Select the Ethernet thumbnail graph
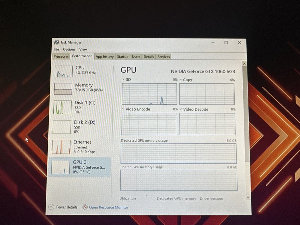Image resolution: width=300 pixels, height=225 pixels. (x=61, y=147)
